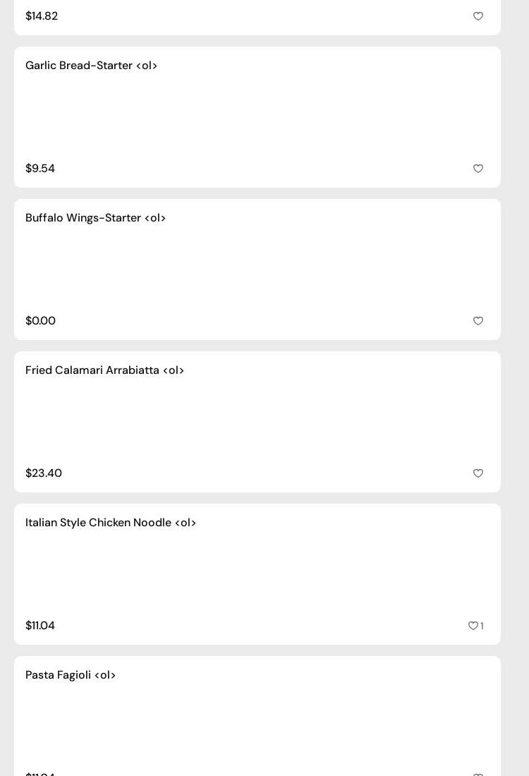
Task: Select the Buffalo Wings-Starter title
Action: pos(95,218)
